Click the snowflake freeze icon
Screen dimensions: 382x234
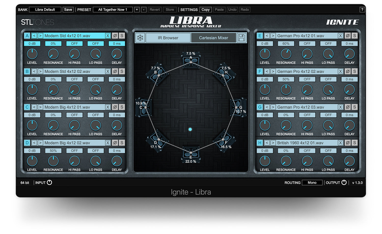140,38
